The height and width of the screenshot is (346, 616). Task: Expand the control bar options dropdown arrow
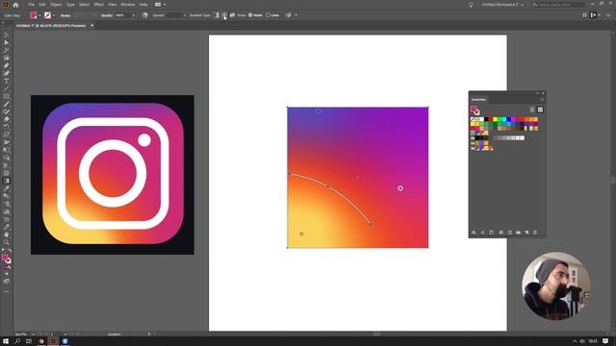[x=295, y=15]
